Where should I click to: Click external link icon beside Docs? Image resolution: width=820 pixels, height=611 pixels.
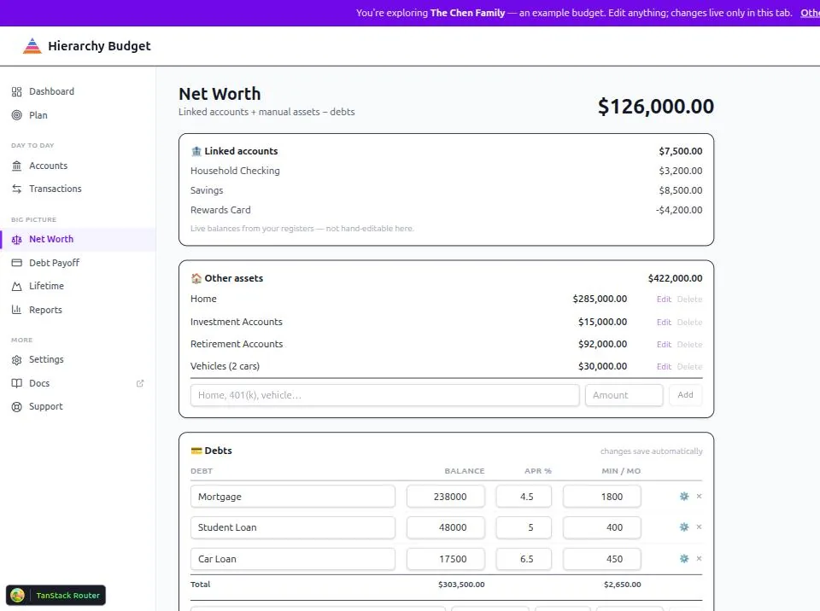139,383
